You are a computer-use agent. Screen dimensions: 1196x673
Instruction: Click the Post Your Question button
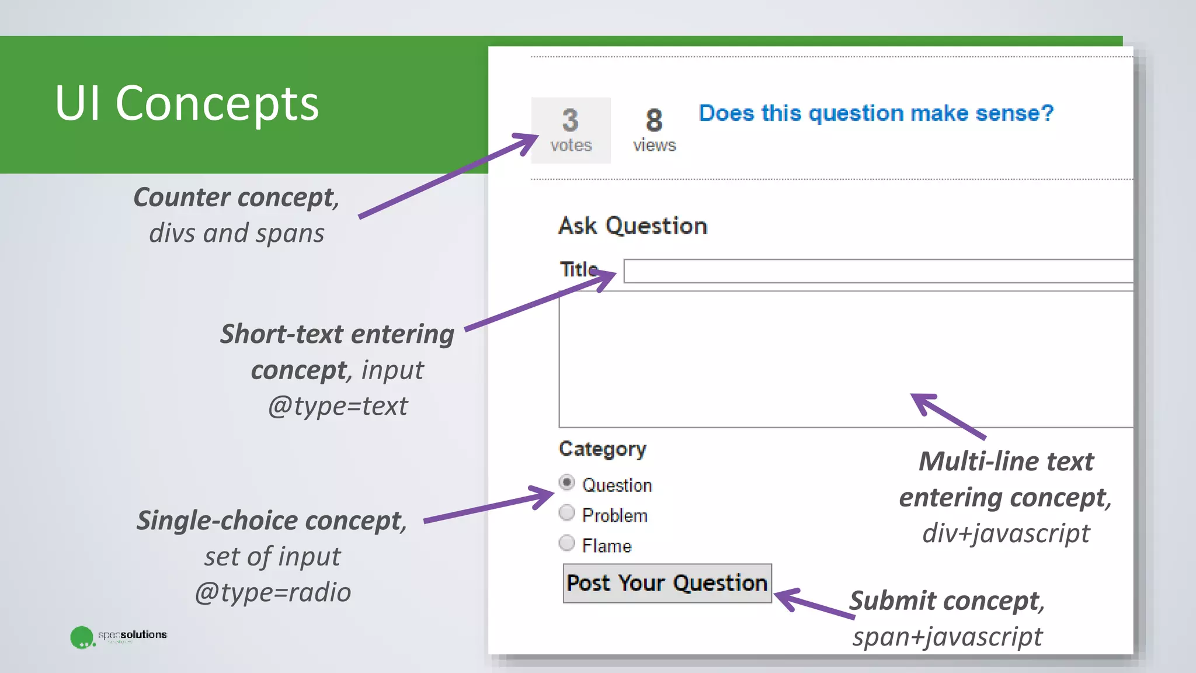click(667, 583)
